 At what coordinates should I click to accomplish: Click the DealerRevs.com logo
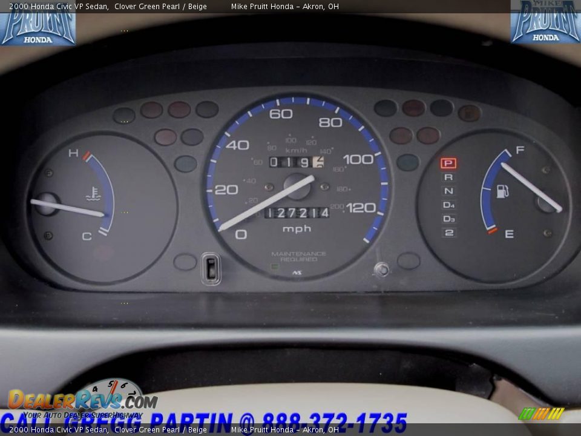tap(83, 398)
